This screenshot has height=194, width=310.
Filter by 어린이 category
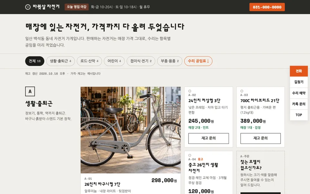click(114, 61)
